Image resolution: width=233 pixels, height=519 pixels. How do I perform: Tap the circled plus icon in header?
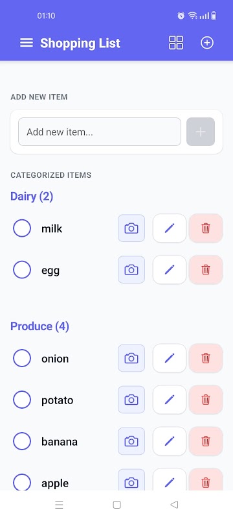coord(207,43)
